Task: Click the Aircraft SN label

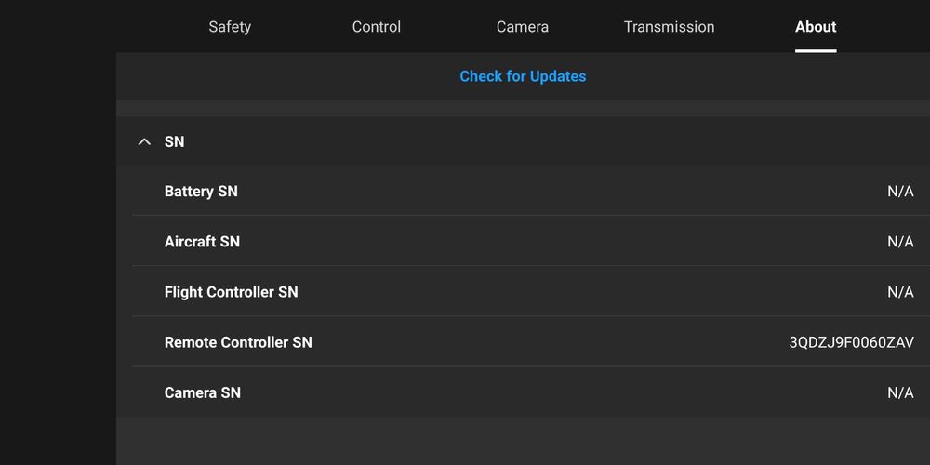Action: (x=202, y=242)
